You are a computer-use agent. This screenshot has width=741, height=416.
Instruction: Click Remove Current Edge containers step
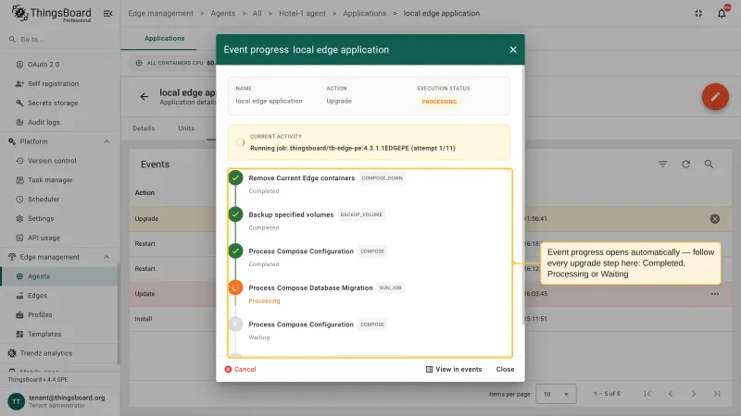click(x=302, y=177)
